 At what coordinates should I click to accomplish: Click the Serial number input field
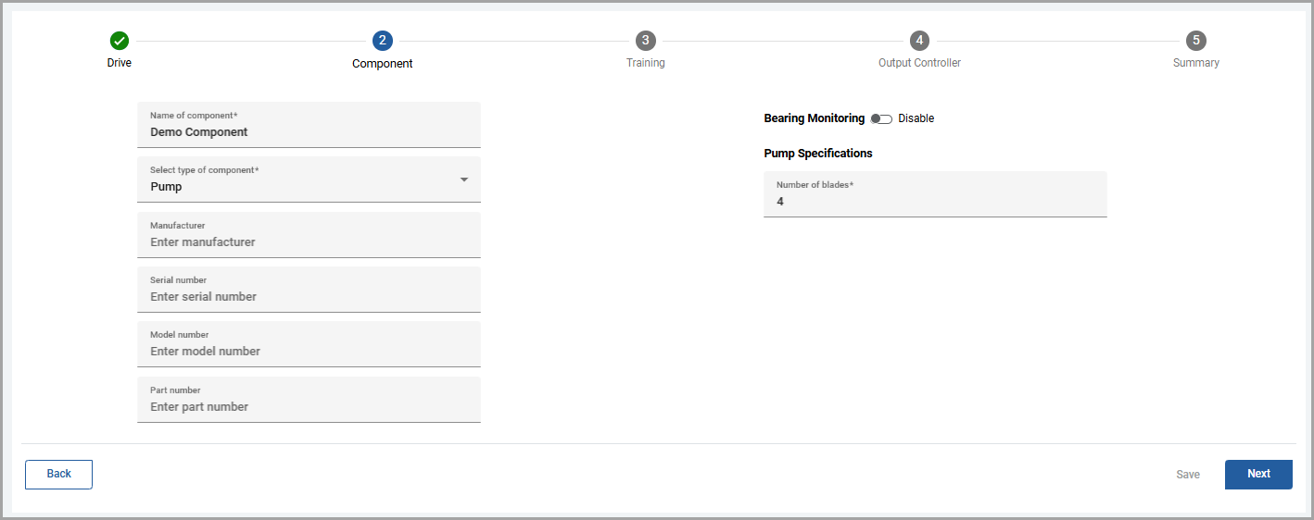(309, 296)
